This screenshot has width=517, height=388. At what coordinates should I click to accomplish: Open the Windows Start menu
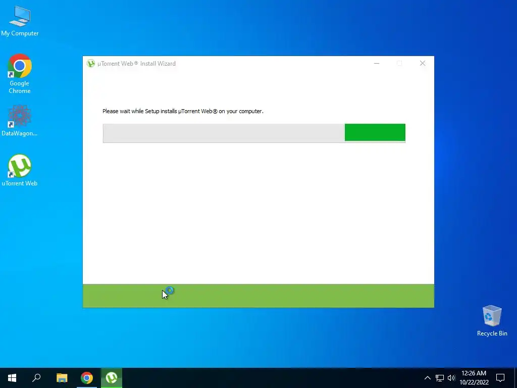[x=12, y=378]
